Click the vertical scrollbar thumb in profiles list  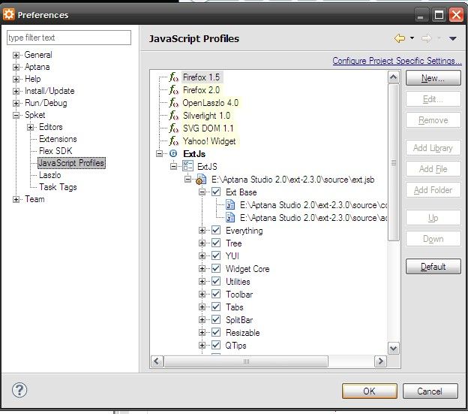(x=394, y=162)
